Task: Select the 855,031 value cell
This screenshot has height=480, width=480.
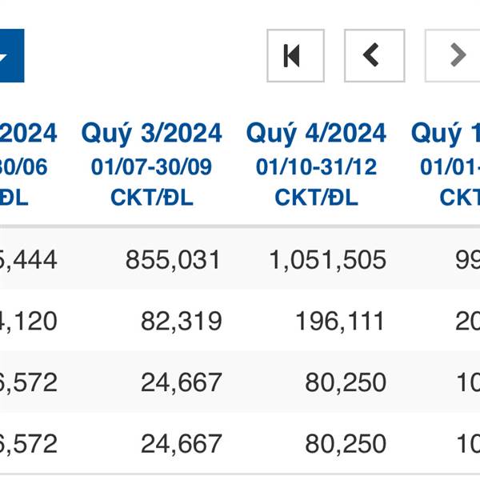Action: click(173, 260)
